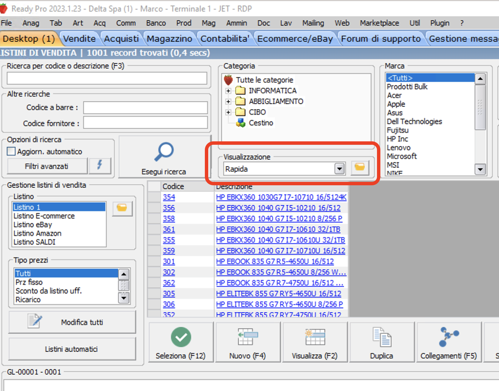Open the Visualizzazione Rapida dropdown arrow
Screen dimensions: 499x391
[339, 169]
